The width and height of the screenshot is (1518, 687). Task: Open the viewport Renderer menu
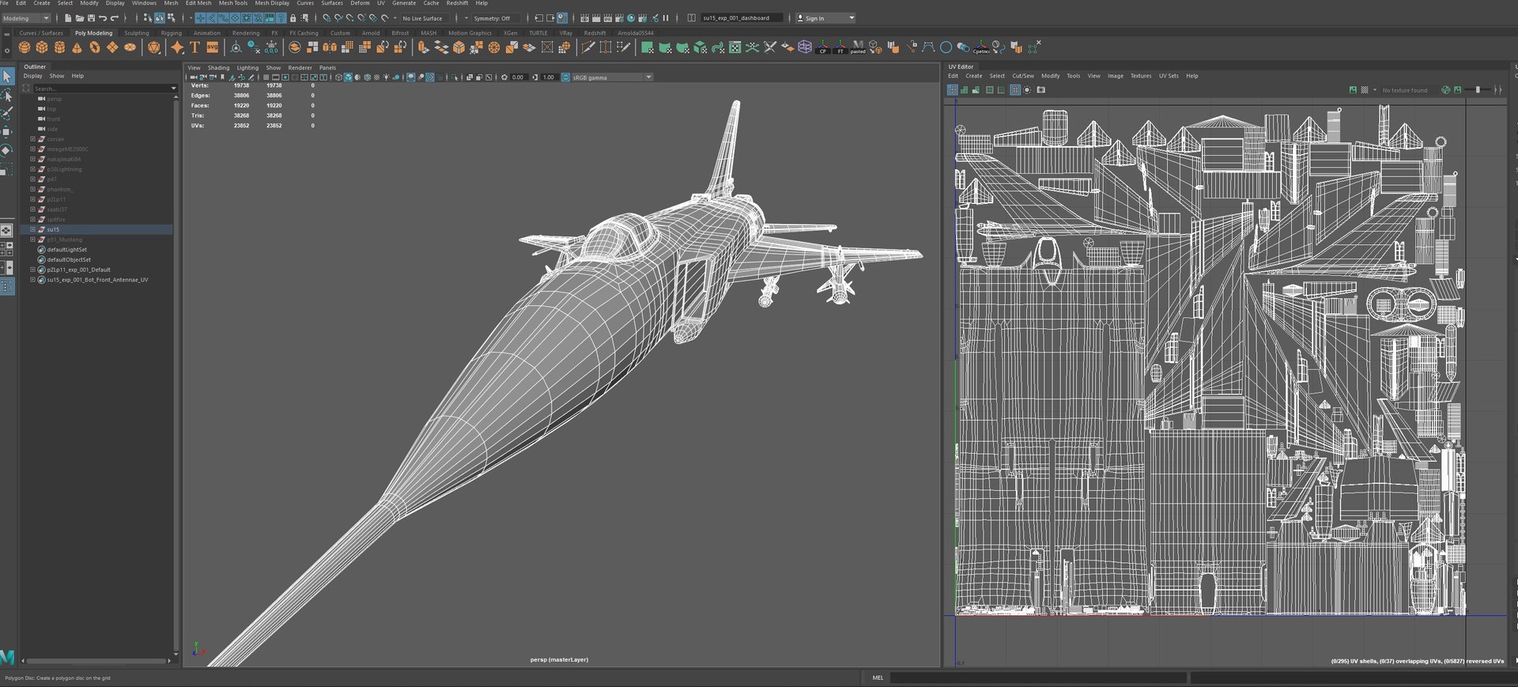(300, 68)
